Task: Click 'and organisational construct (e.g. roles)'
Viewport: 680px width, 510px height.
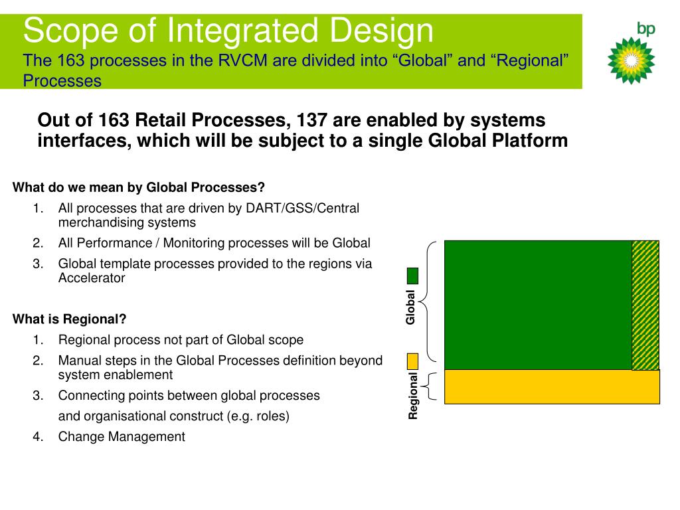Action: click(173, 416)
